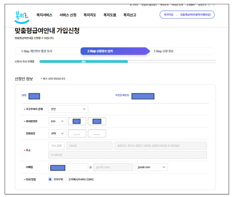This screenshot has width=232, height=197.
Task: Click the email domain text field
Action: coord(113,167)
